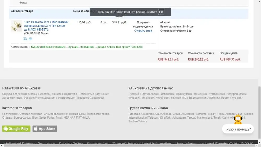Image resolution: width=261 pixels, height=147 pixels.
Task: Switch language to Корейский
Action: [x=162, y=98]
